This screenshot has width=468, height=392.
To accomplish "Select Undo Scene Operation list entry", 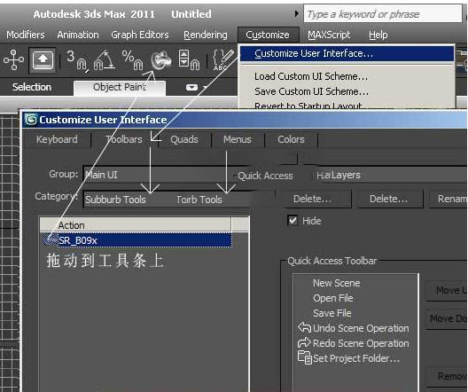I will click(x=361, y=328).
